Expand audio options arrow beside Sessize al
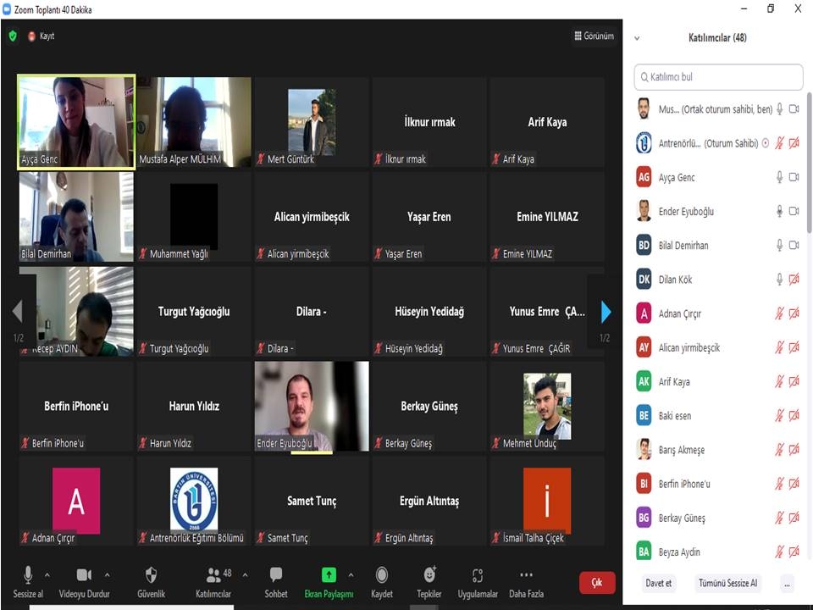 tap(50, 574)
